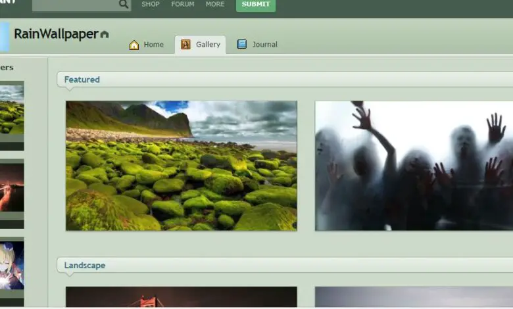
Task: Click the search magnifier icon
Action: click(124, 4)
